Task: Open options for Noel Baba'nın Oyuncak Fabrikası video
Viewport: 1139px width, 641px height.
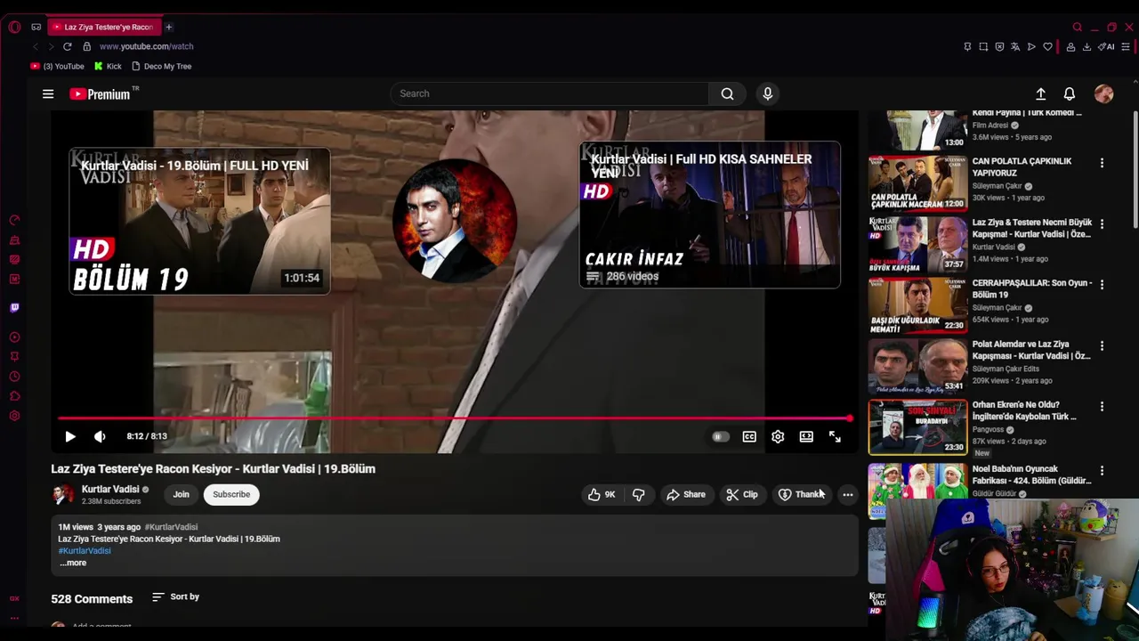Action: (1102, 470)
